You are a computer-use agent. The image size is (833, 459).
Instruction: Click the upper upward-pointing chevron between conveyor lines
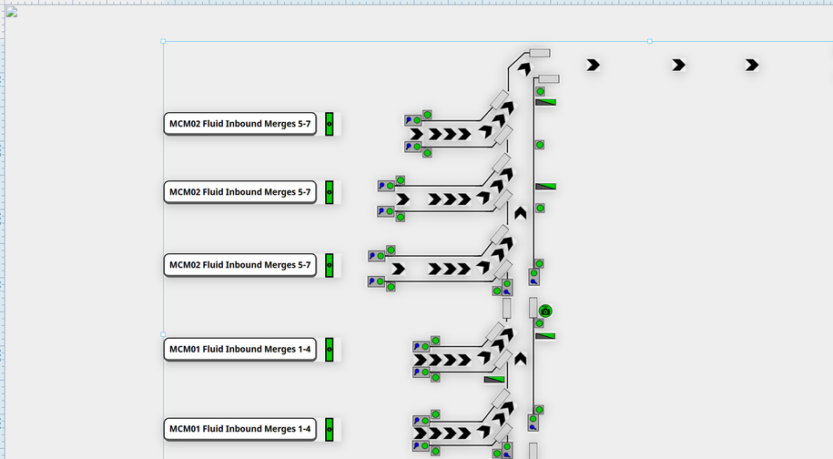point(520,213)
